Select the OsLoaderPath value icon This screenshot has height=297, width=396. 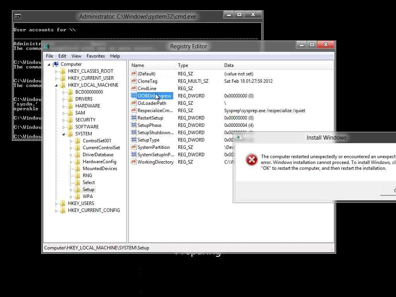click(x=133, y=103)
